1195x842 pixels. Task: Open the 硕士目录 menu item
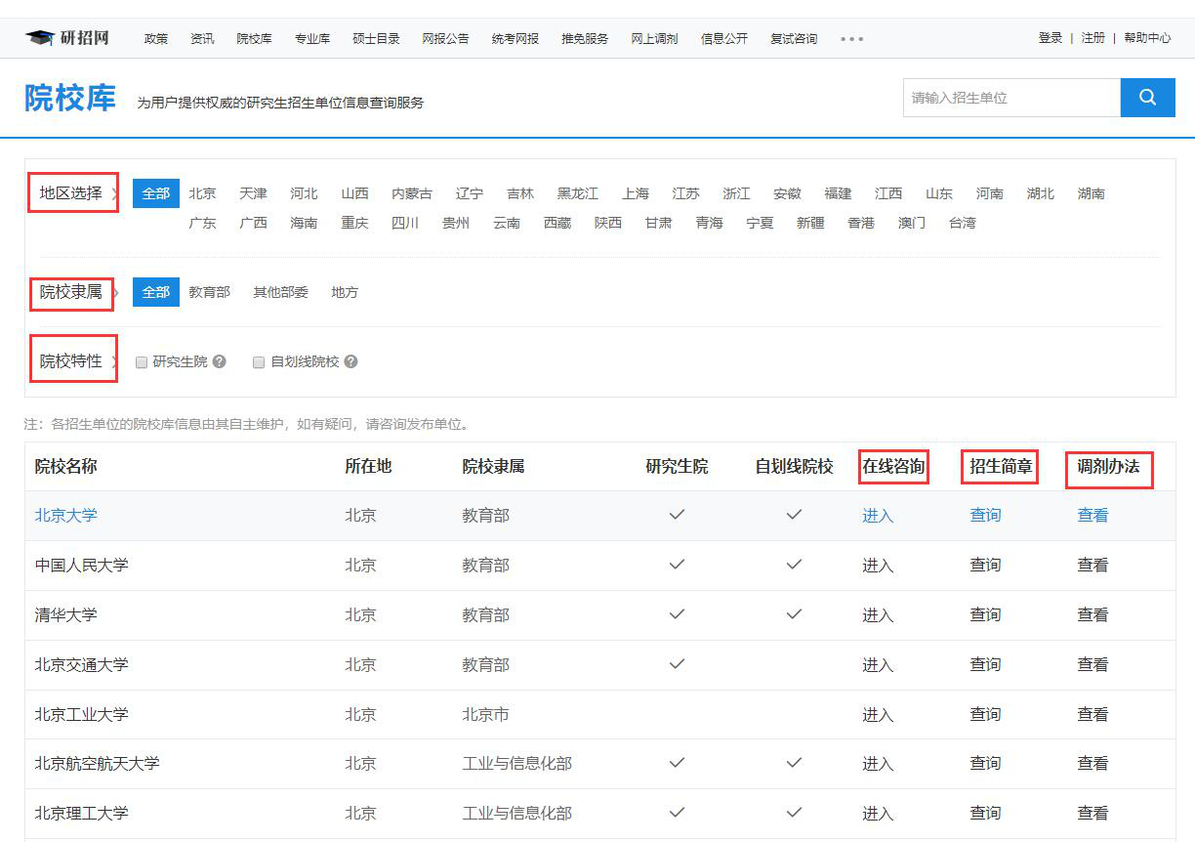coord(374,39)
